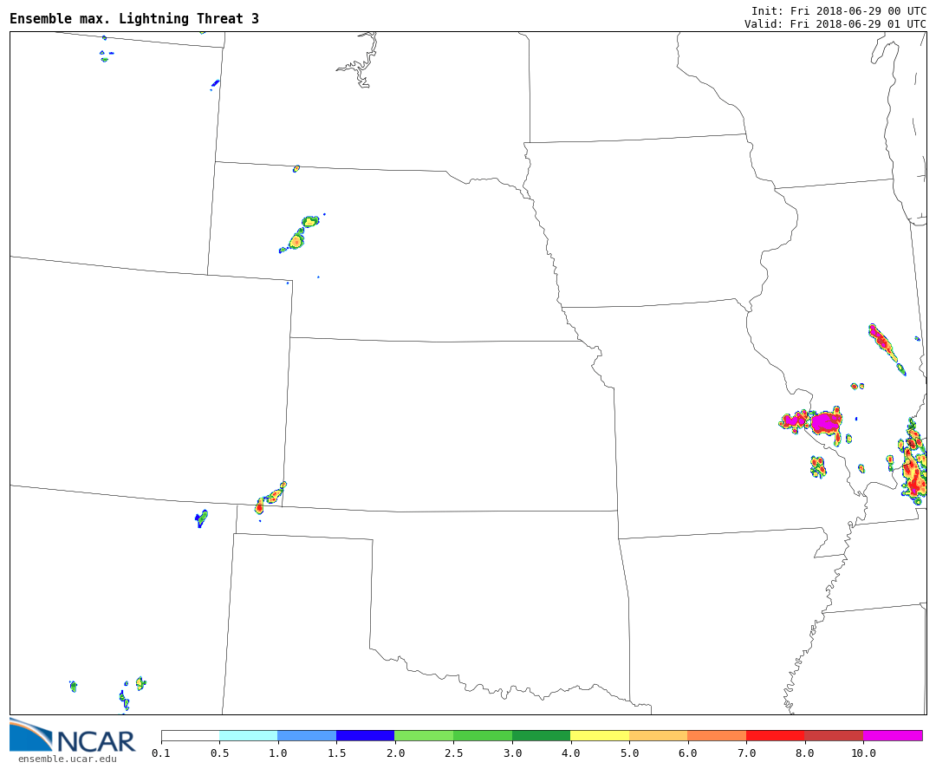Click the NCAR logo
This screenshot has width=936, height=769.
(73, 736)
